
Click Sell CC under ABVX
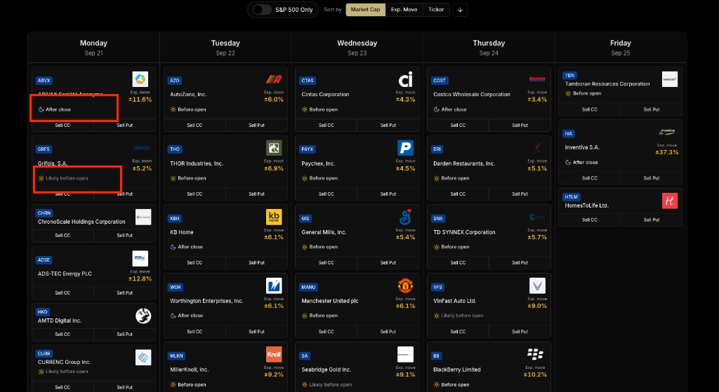coord(62,125)
